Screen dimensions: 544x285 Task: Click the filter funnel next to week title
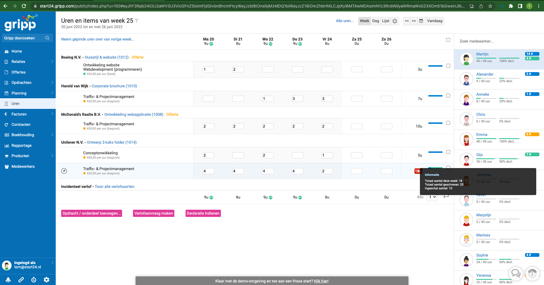pos(137,21)
